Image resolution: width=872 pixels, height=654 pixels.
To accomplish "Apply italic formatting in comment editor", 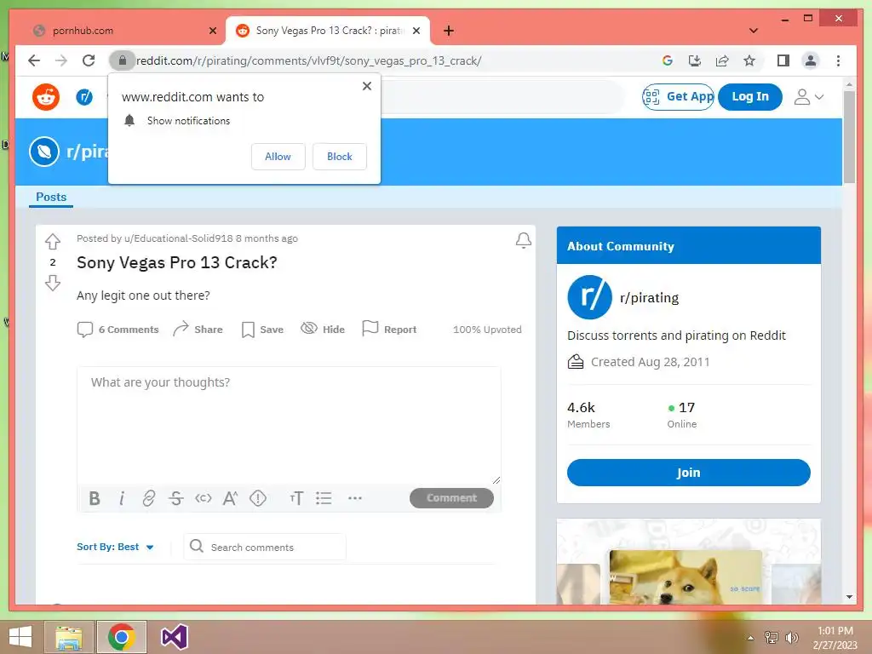I will (x=122, y=498).
